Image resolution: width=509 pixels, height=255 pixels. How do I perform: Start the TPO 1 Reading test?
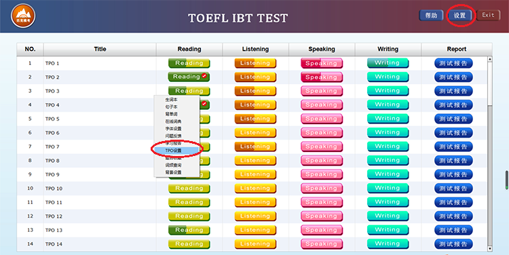tap(189, 63)
